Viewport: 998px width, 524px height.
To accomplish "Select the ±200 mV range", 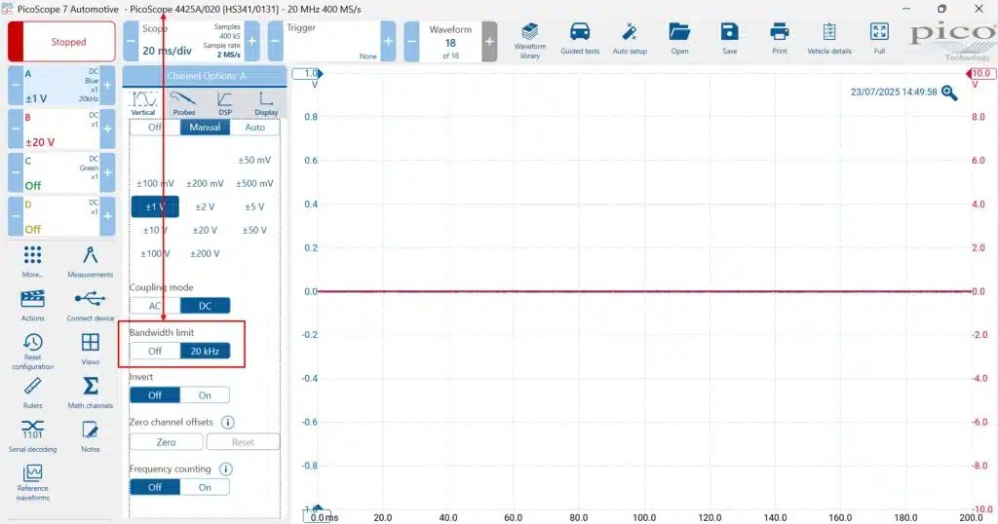I will point(205,184).
